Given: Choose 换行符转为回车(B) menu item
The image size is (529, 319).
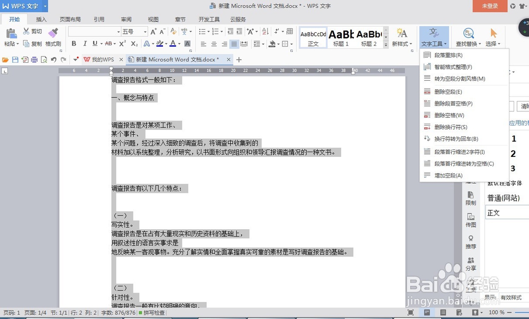Looking at the screenshot, I should pyautogui.click(x=464, y=139).
